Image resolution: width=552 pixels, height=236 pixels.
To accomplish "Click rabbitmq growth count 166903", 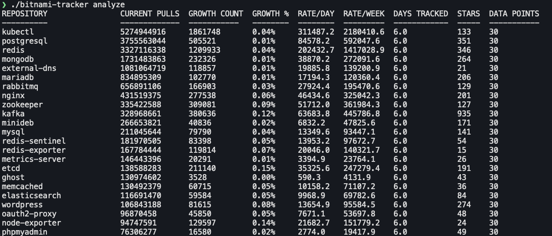I will click(202, 86).
